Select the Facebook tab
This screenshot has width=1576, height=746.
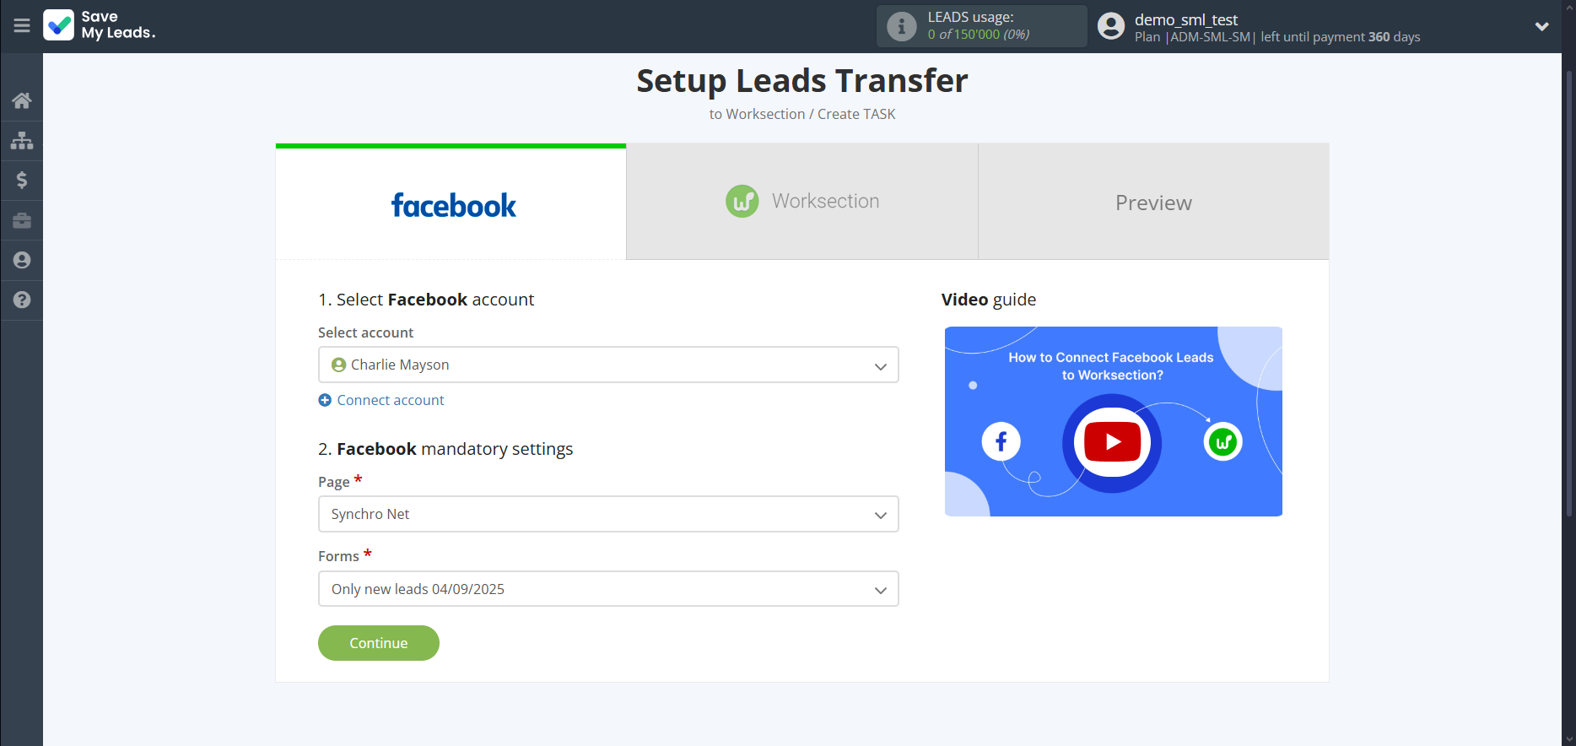(451, 204)
